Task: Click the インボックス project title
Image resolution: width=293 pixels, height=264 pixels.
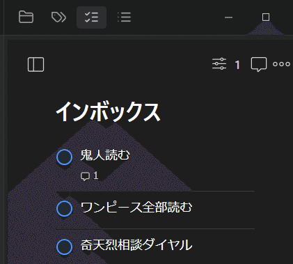Action: click(108, 112)
